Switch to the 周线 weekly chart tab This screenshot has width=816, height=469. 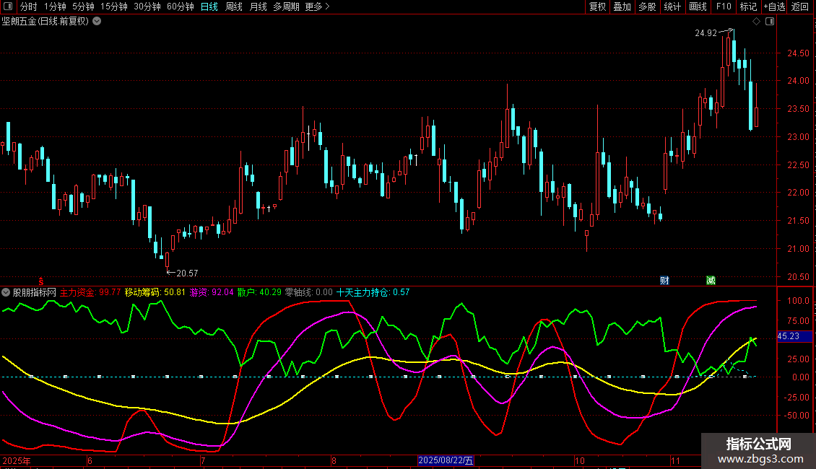pos(234,6)
